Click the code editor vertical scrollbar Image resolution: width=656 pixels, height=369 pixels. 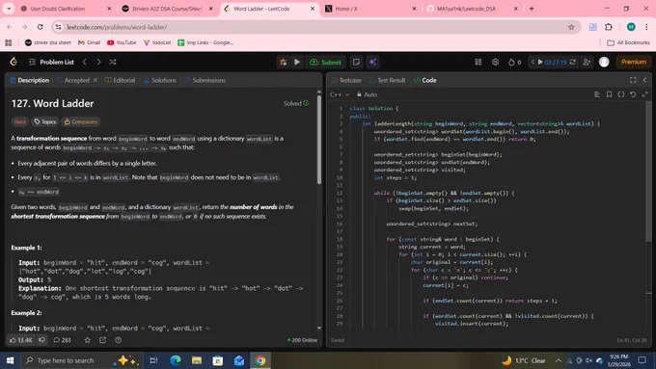(x=648, y=171)
